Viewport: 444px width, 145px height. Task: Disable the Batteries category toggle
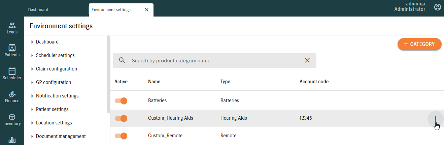pyautogui.click(x=121, y=100)
